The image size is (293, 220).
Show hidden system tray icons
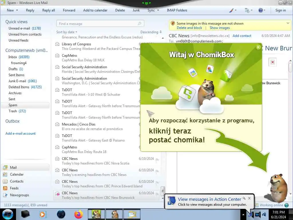243,215
